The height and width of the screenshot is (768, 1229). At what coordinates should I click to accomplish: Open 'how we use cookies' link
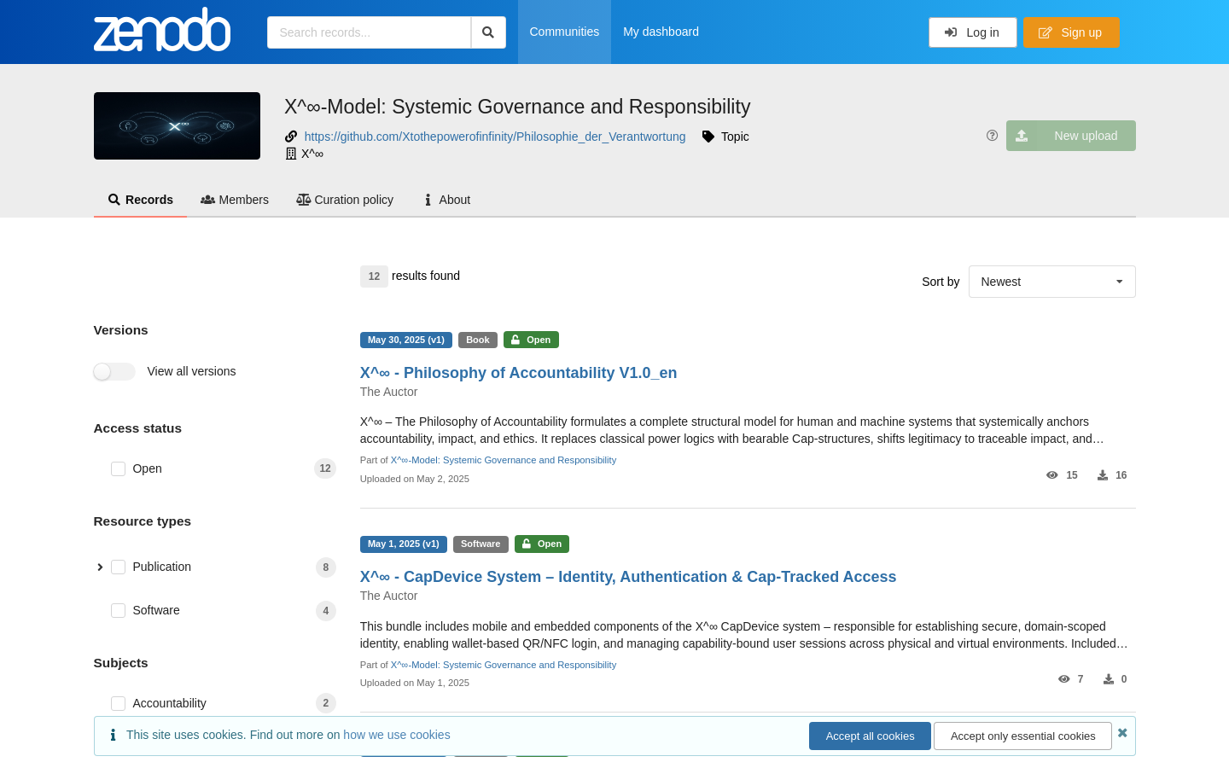[396, 735]
